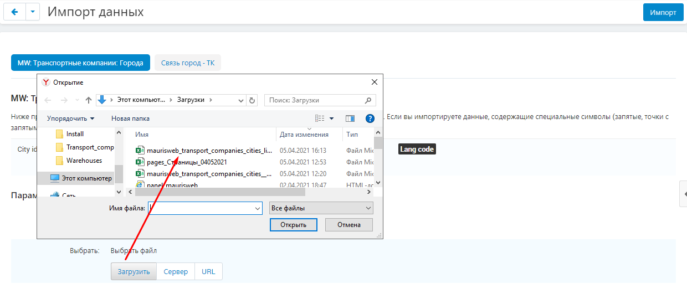Select the Этот компьютер computer icon

coord(55,178)
